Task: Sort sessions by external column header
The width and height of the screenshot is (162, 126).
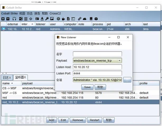Action: pos(14,24)
